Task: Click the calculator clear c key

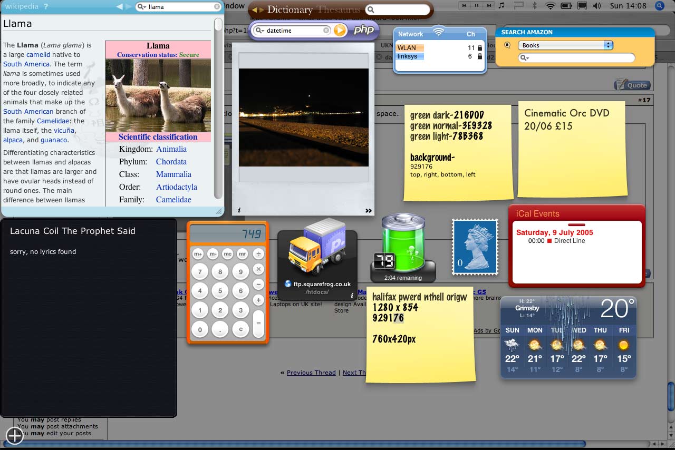Action: (240, 330)
